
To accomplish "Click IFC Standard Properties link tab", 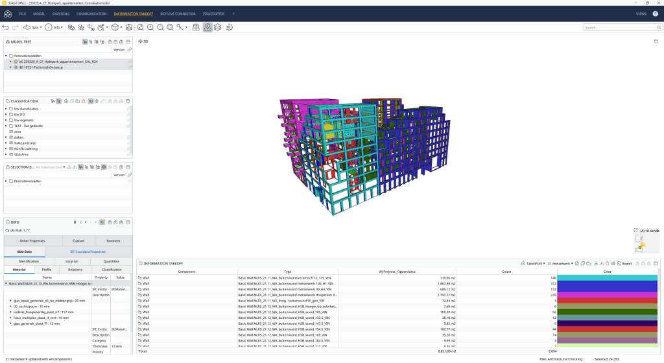I will [88, 252].
